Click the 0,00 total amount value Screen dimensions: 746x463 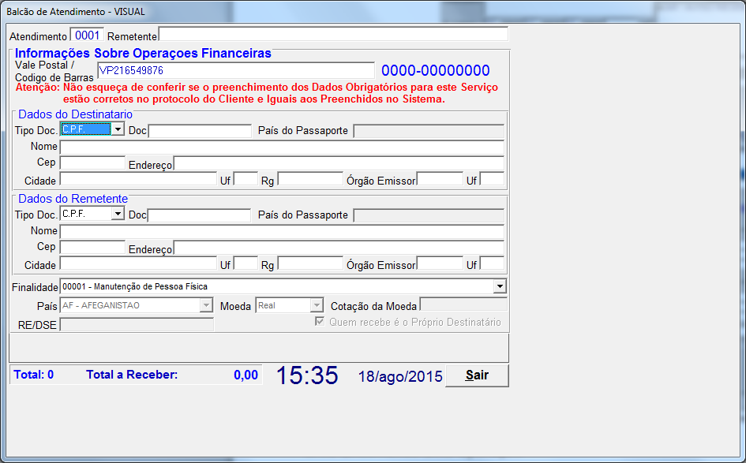tap(246, 375)
